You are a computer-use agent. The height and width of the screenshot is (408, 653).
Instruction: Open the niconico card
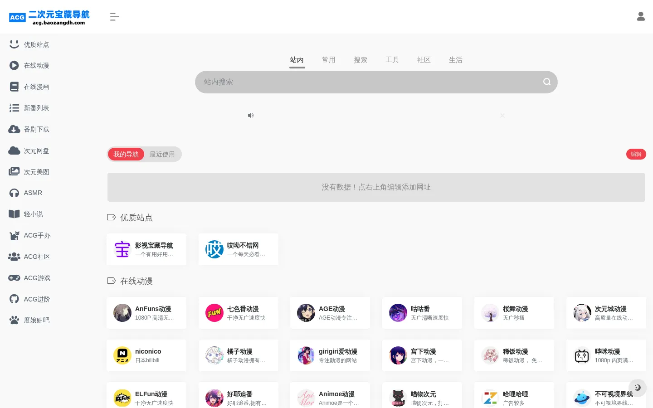pos(146,355)
